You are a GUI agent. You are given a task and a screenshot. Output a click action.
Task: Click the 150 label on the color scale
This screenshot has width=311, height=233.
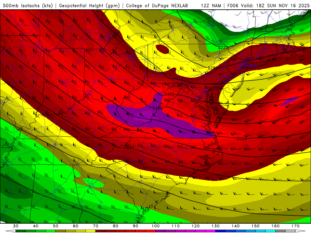(x=255, y=226)
